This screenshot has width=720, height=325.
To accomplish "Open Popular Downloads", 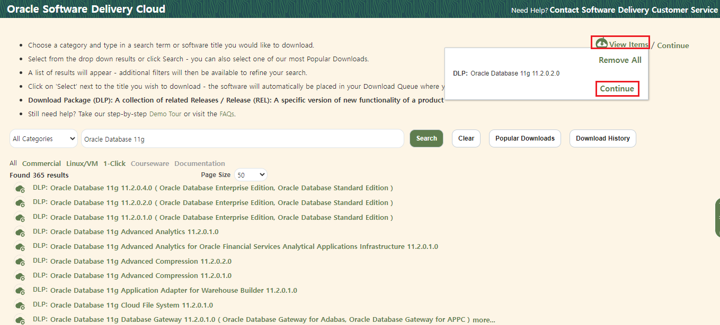I will [x=525, y=138].
